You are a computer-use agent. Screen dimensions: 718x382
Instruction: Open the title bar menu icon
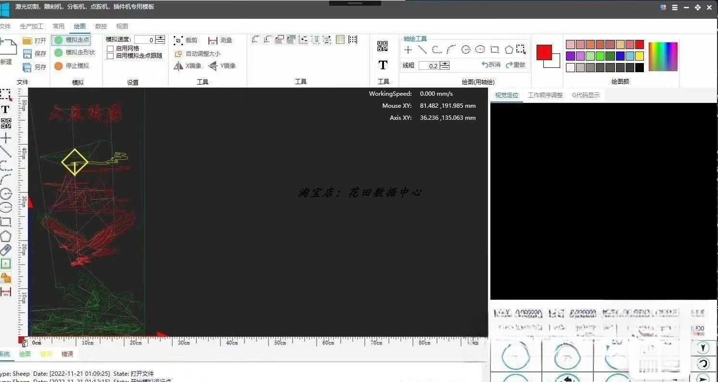point(675,8)
